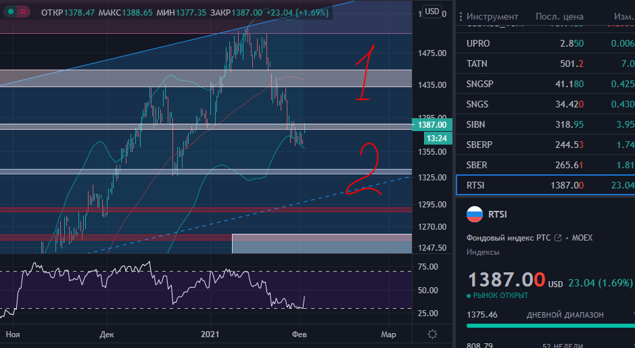Click the 1270.00 price axis label
This screenshot has width=635, height=348.
[x=432, y=226]
